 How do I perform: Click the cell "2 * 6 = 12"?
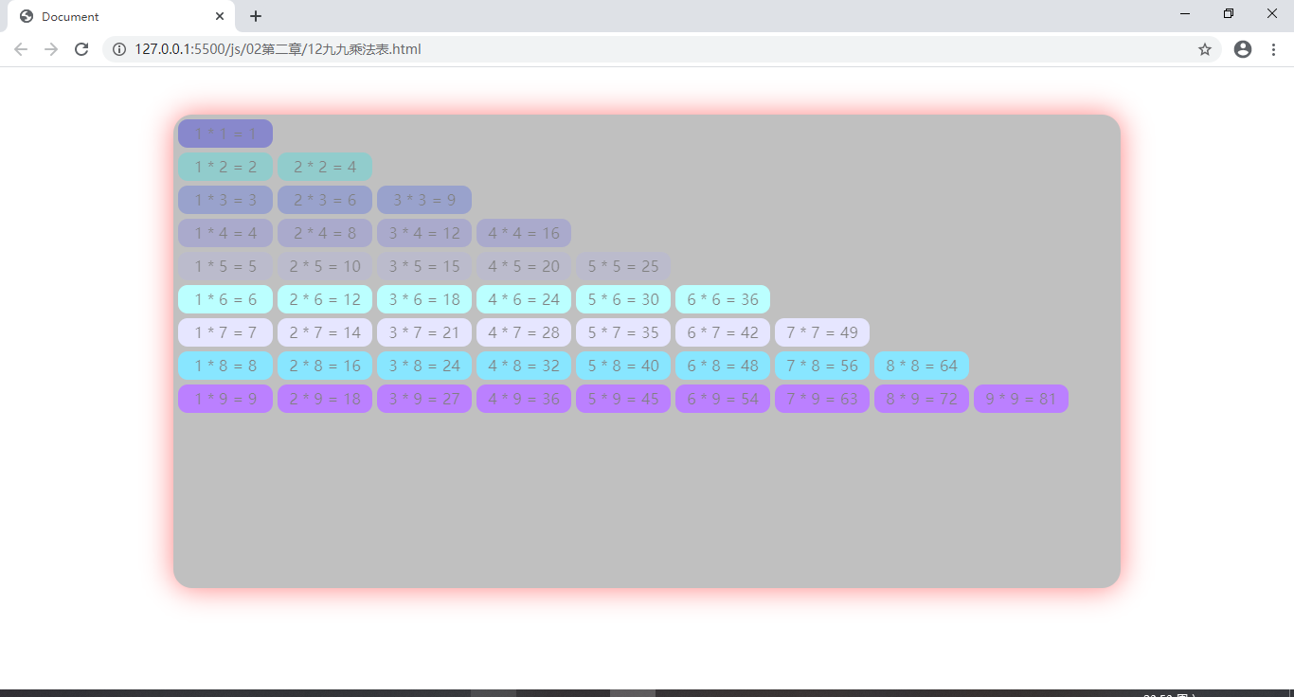[325, 299]
